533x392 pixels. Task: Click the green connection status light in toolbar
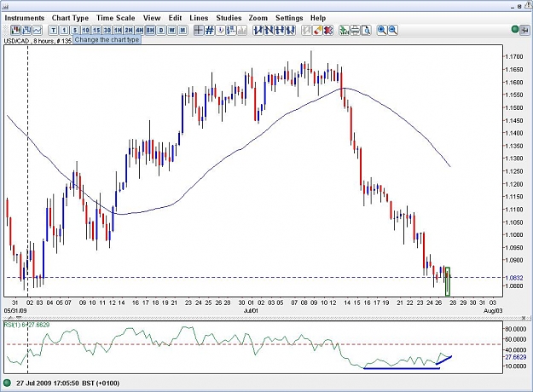click(515, 30)
